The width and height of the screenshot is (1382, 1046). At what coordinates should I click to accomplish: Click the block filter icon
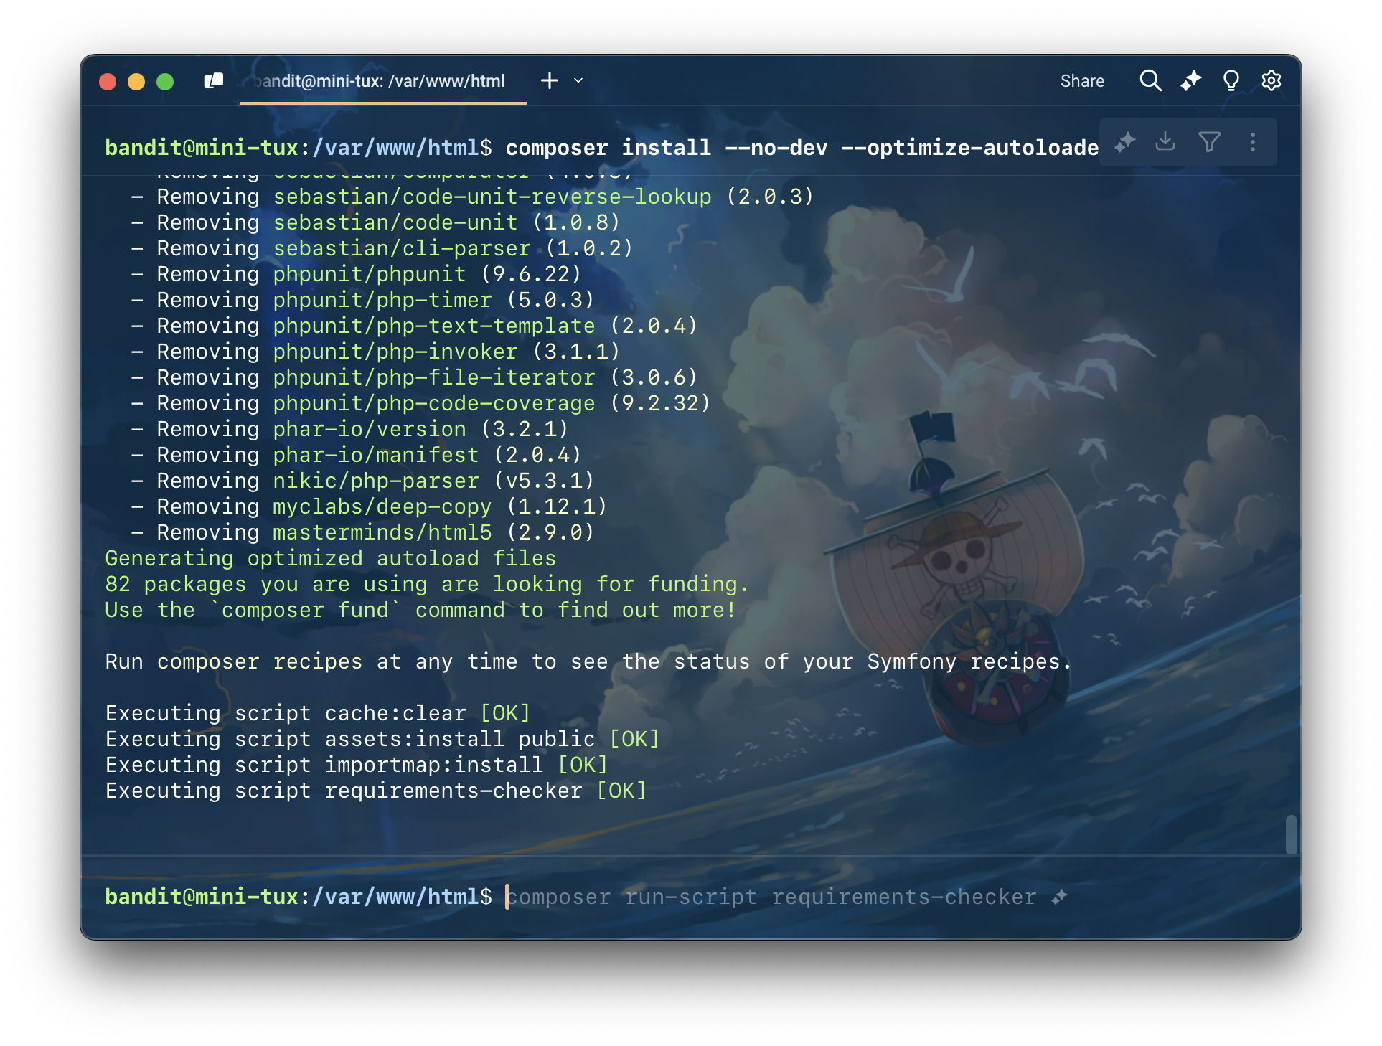point(1210,142)
